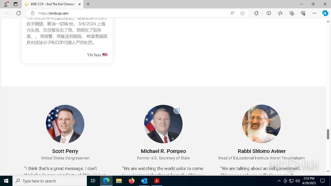Click page scrollbar up arrow

(x=328, y=21)
